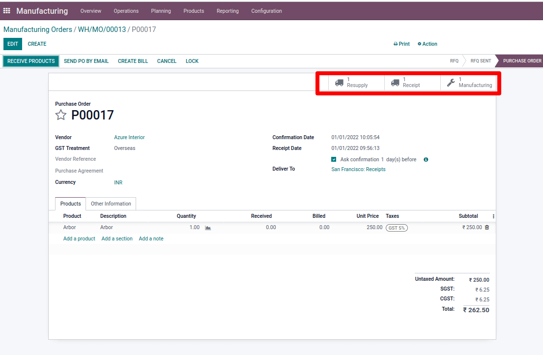Click the CANCEL button

(167, 61)
